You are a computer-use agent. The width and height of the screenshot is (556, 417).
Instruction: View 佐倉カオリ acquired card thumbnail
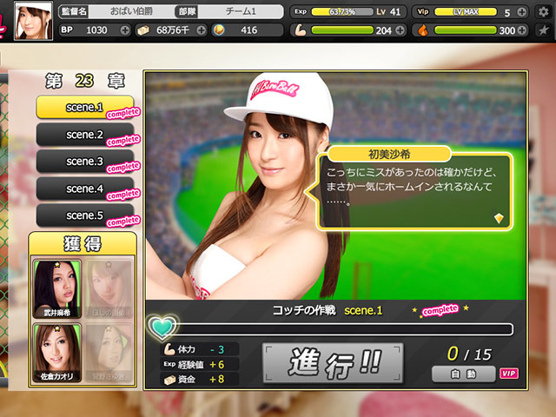[x=56, y=349]
